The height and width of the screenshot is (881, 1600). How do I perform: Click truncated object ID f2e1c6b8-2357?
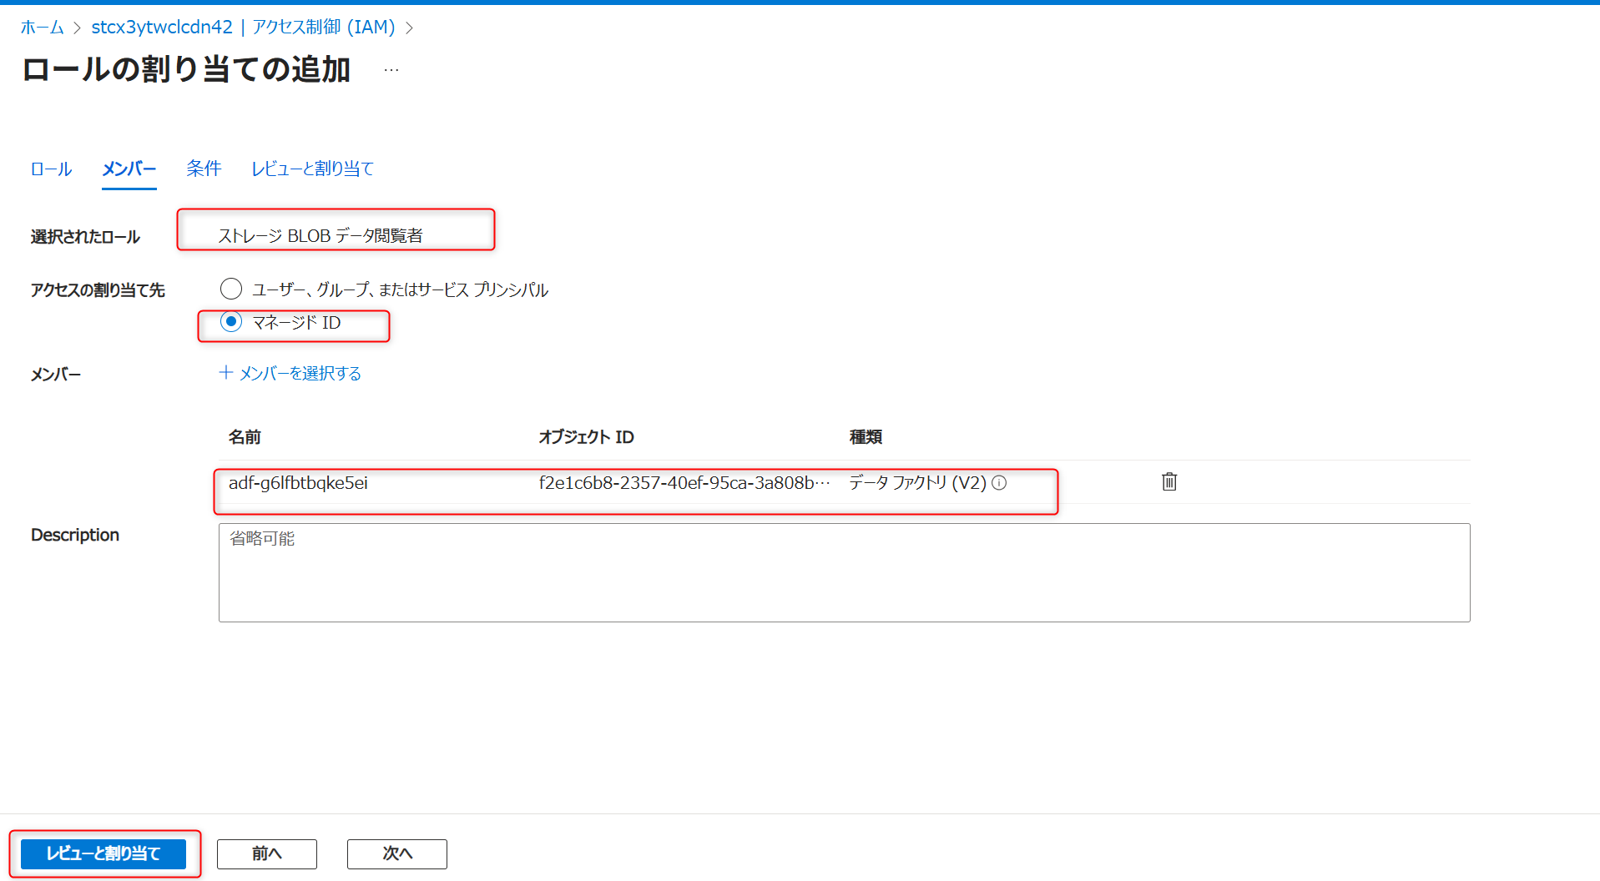click(x=683, y=482)
